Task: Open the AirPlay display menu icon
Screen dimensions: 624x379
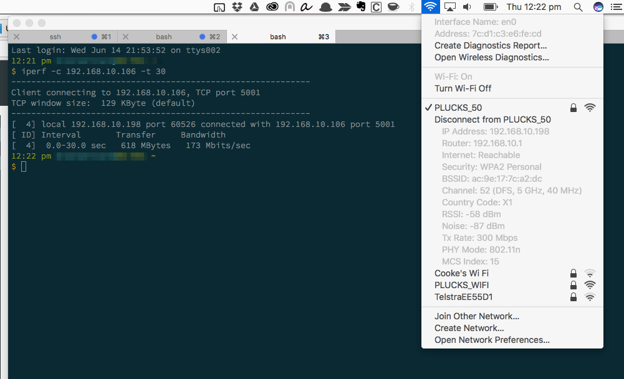Action: point(449,7)
